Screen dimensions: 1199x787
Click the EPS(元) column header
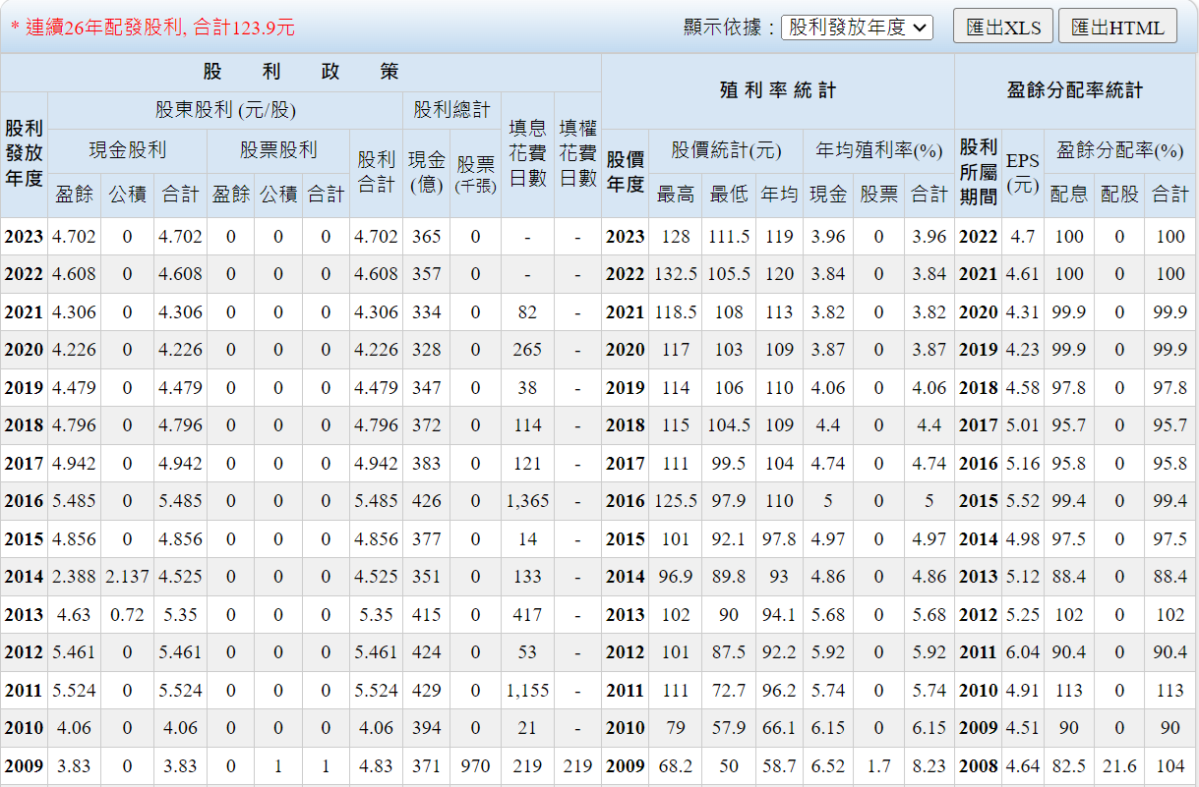[1022, 172]
